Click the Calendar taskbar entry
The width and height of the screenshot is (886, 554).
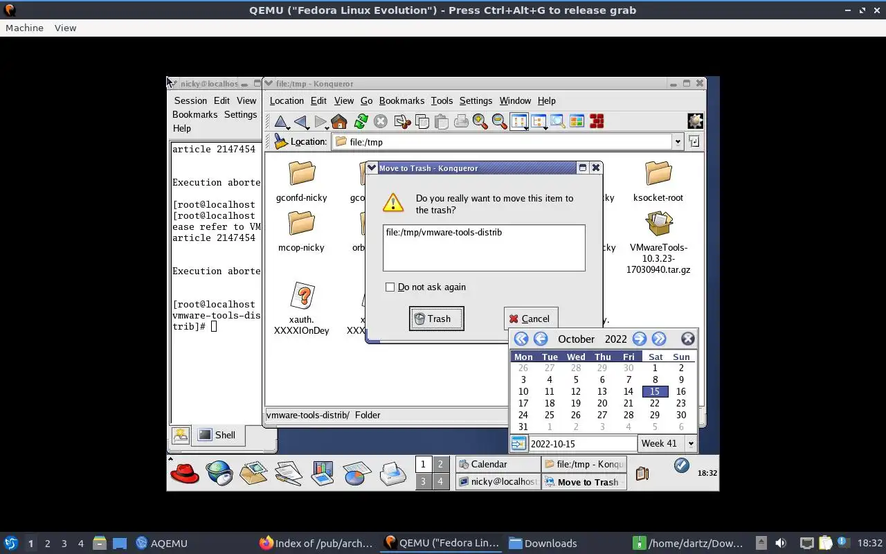pyautogui.click(x=498, y=465)
